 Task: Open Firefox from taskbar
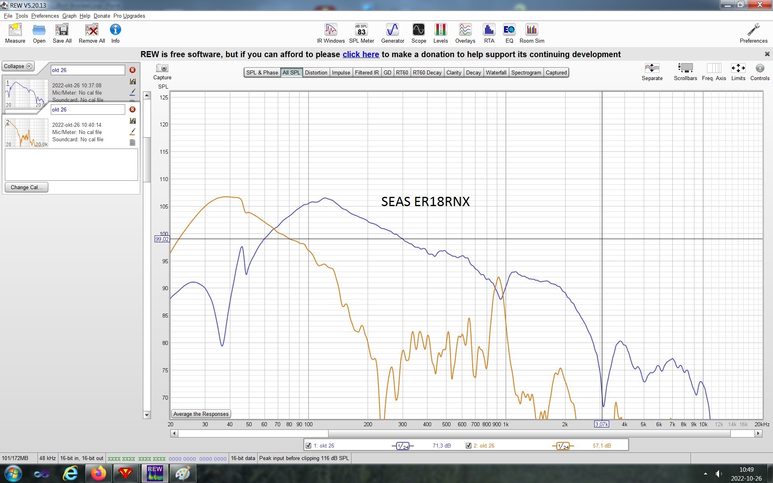[x=99, y=473]
